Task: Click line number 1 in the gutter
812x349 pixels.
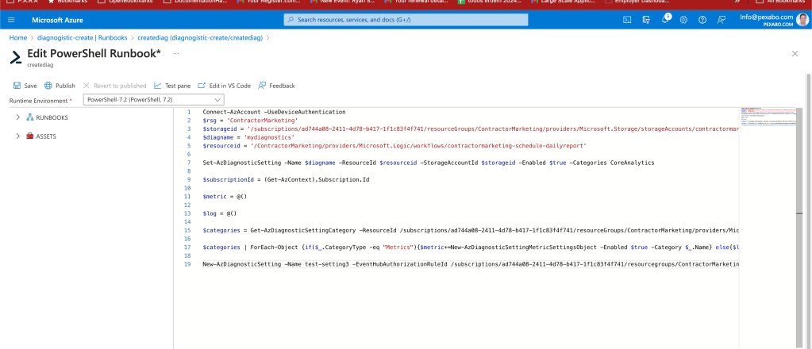Action: pyautogui.click(x=189, y=112)
